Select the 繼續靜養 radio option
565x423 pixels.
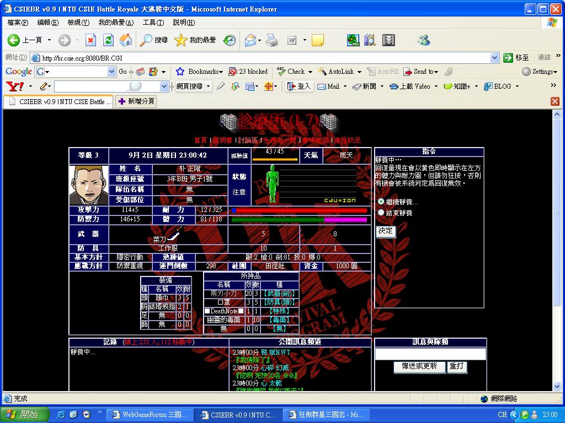pos(381,202)
